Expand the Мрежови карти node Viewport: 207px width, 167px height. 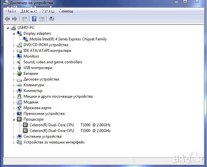(x=14, y=108)
